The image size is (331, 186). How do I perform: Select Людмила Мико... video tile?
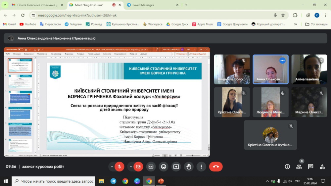pos(271,102)
